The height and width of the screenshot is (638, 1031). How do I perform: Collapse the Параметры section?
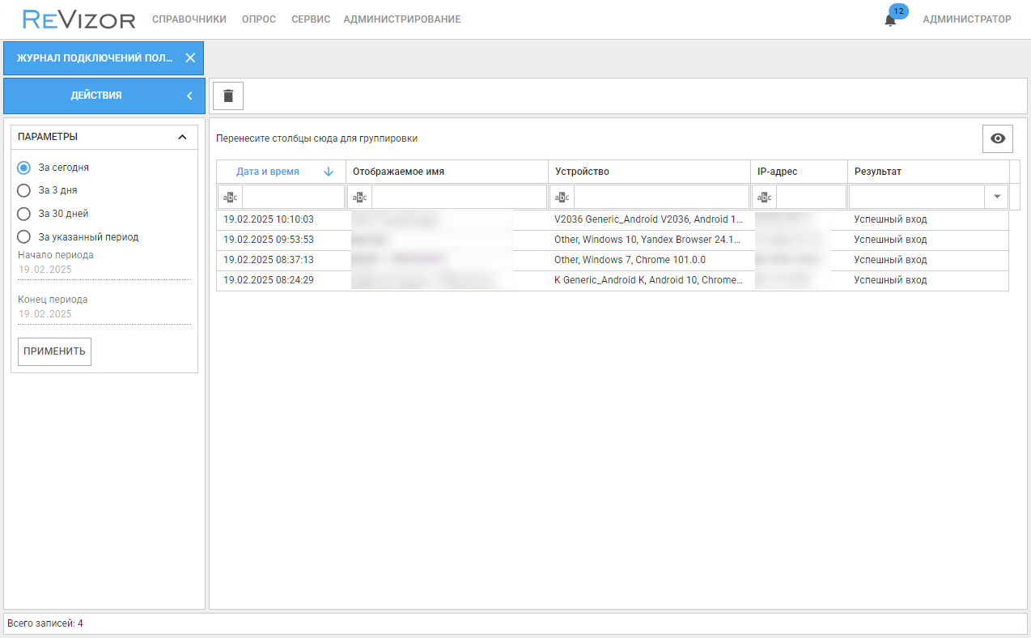pos(182,137)
